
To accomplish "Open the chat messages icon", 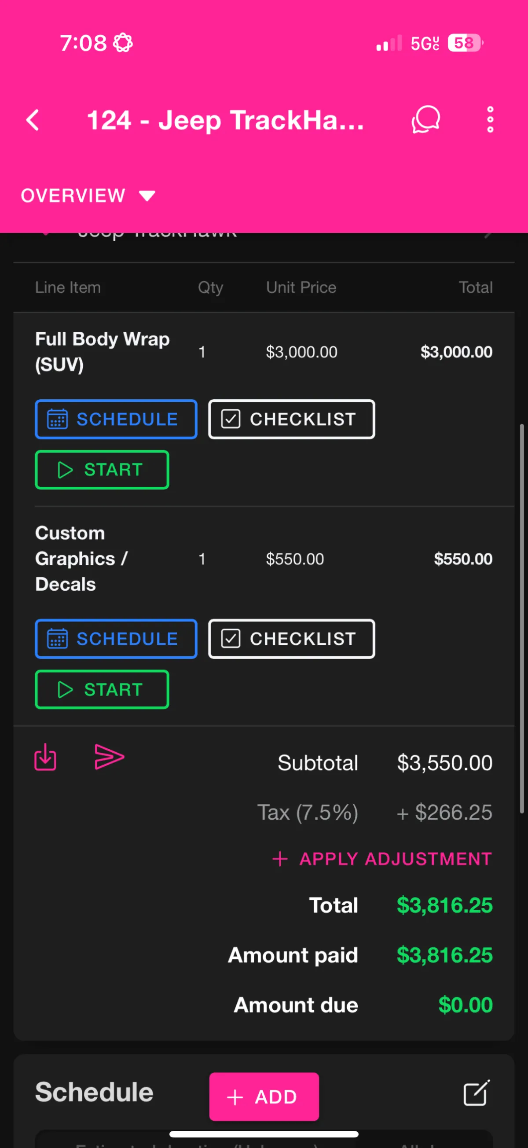I will [x=425, y=119].
